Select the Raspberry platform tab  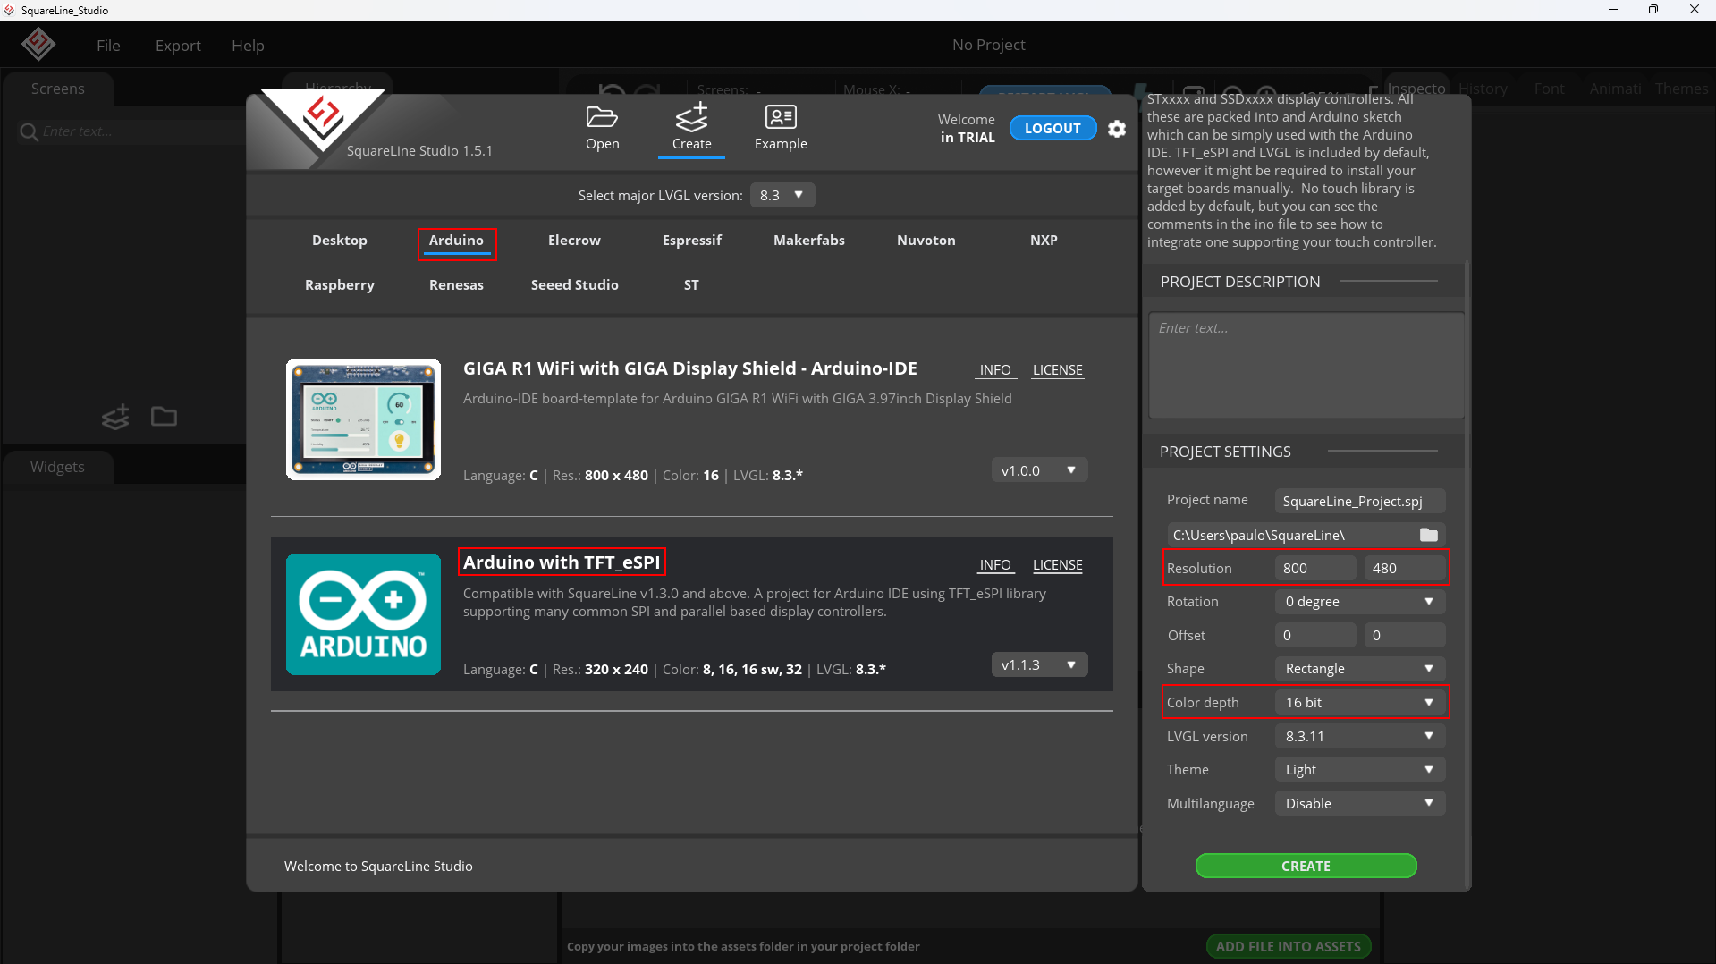coord(339,284)
